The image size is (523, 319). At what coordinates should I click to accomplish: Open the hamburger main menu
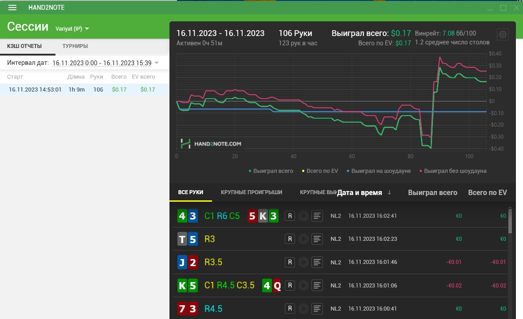12,8
